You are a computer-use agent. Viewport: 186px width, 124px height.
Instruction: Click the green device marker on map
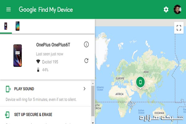(140, 82)
